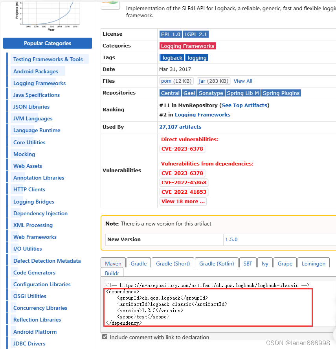336x349 pixels.
Task: Expand View 18 more vulnerabilities
Action: coord(183,202)
